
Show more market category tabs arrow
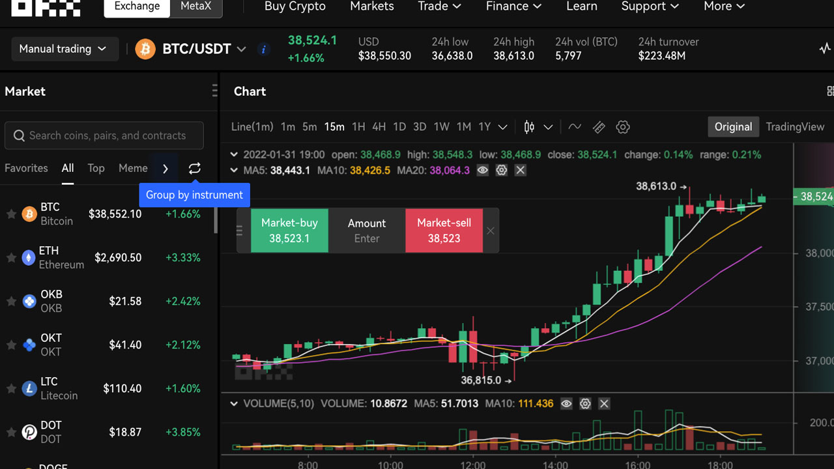point(165,169)
